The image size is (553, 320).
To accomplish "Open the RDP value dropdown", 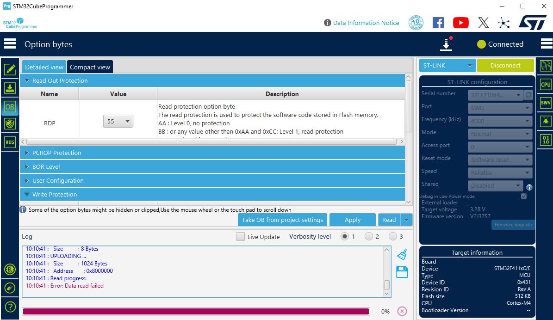I will (118, 122).
